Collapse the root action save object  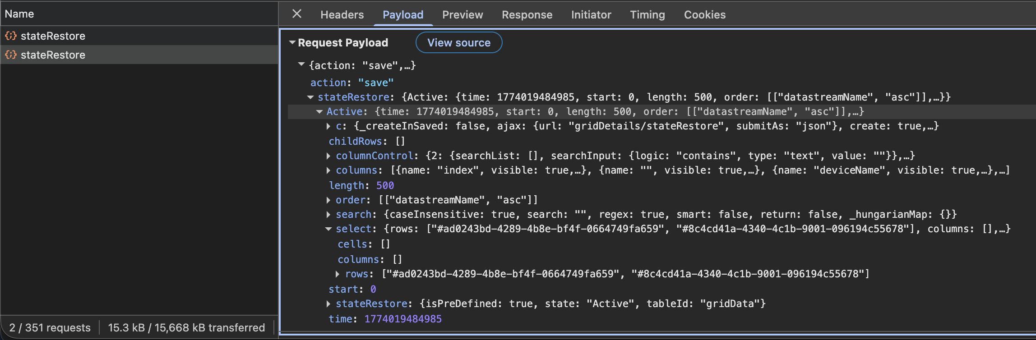301,65
